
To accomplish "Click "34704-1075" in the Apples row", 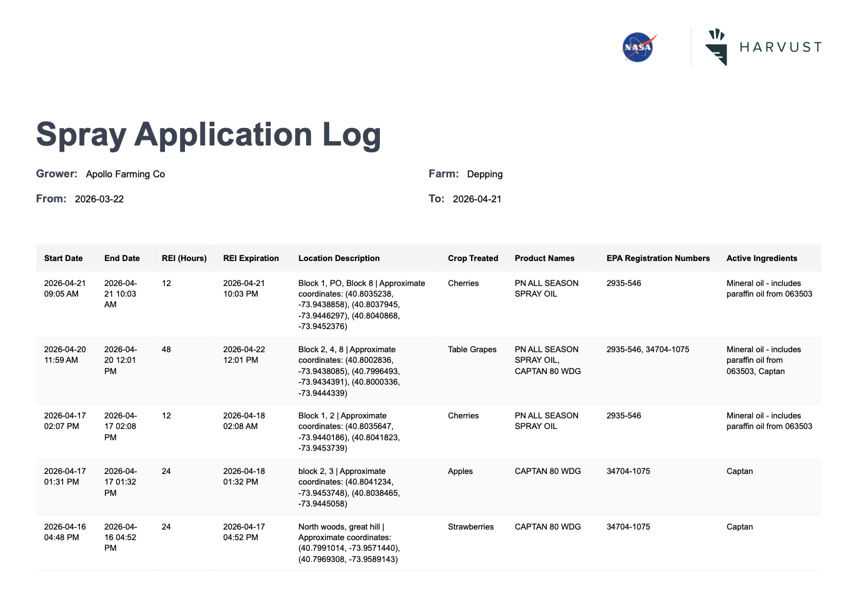I will [x=629, y=471].
